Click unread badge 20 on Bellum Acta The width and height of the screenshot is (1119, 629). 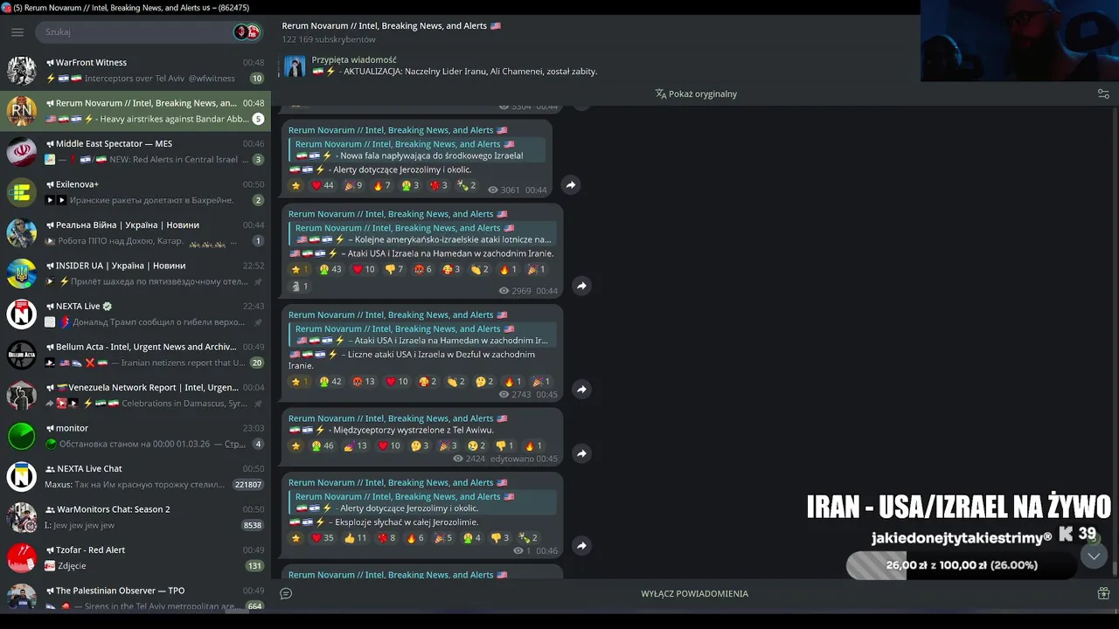coord(256,363)
